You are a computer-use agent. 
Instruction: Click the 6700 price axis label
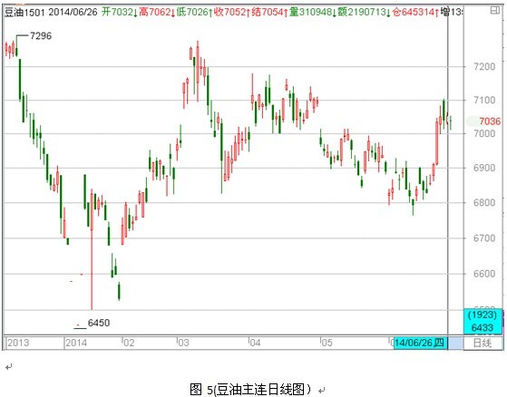click(484, 238)
